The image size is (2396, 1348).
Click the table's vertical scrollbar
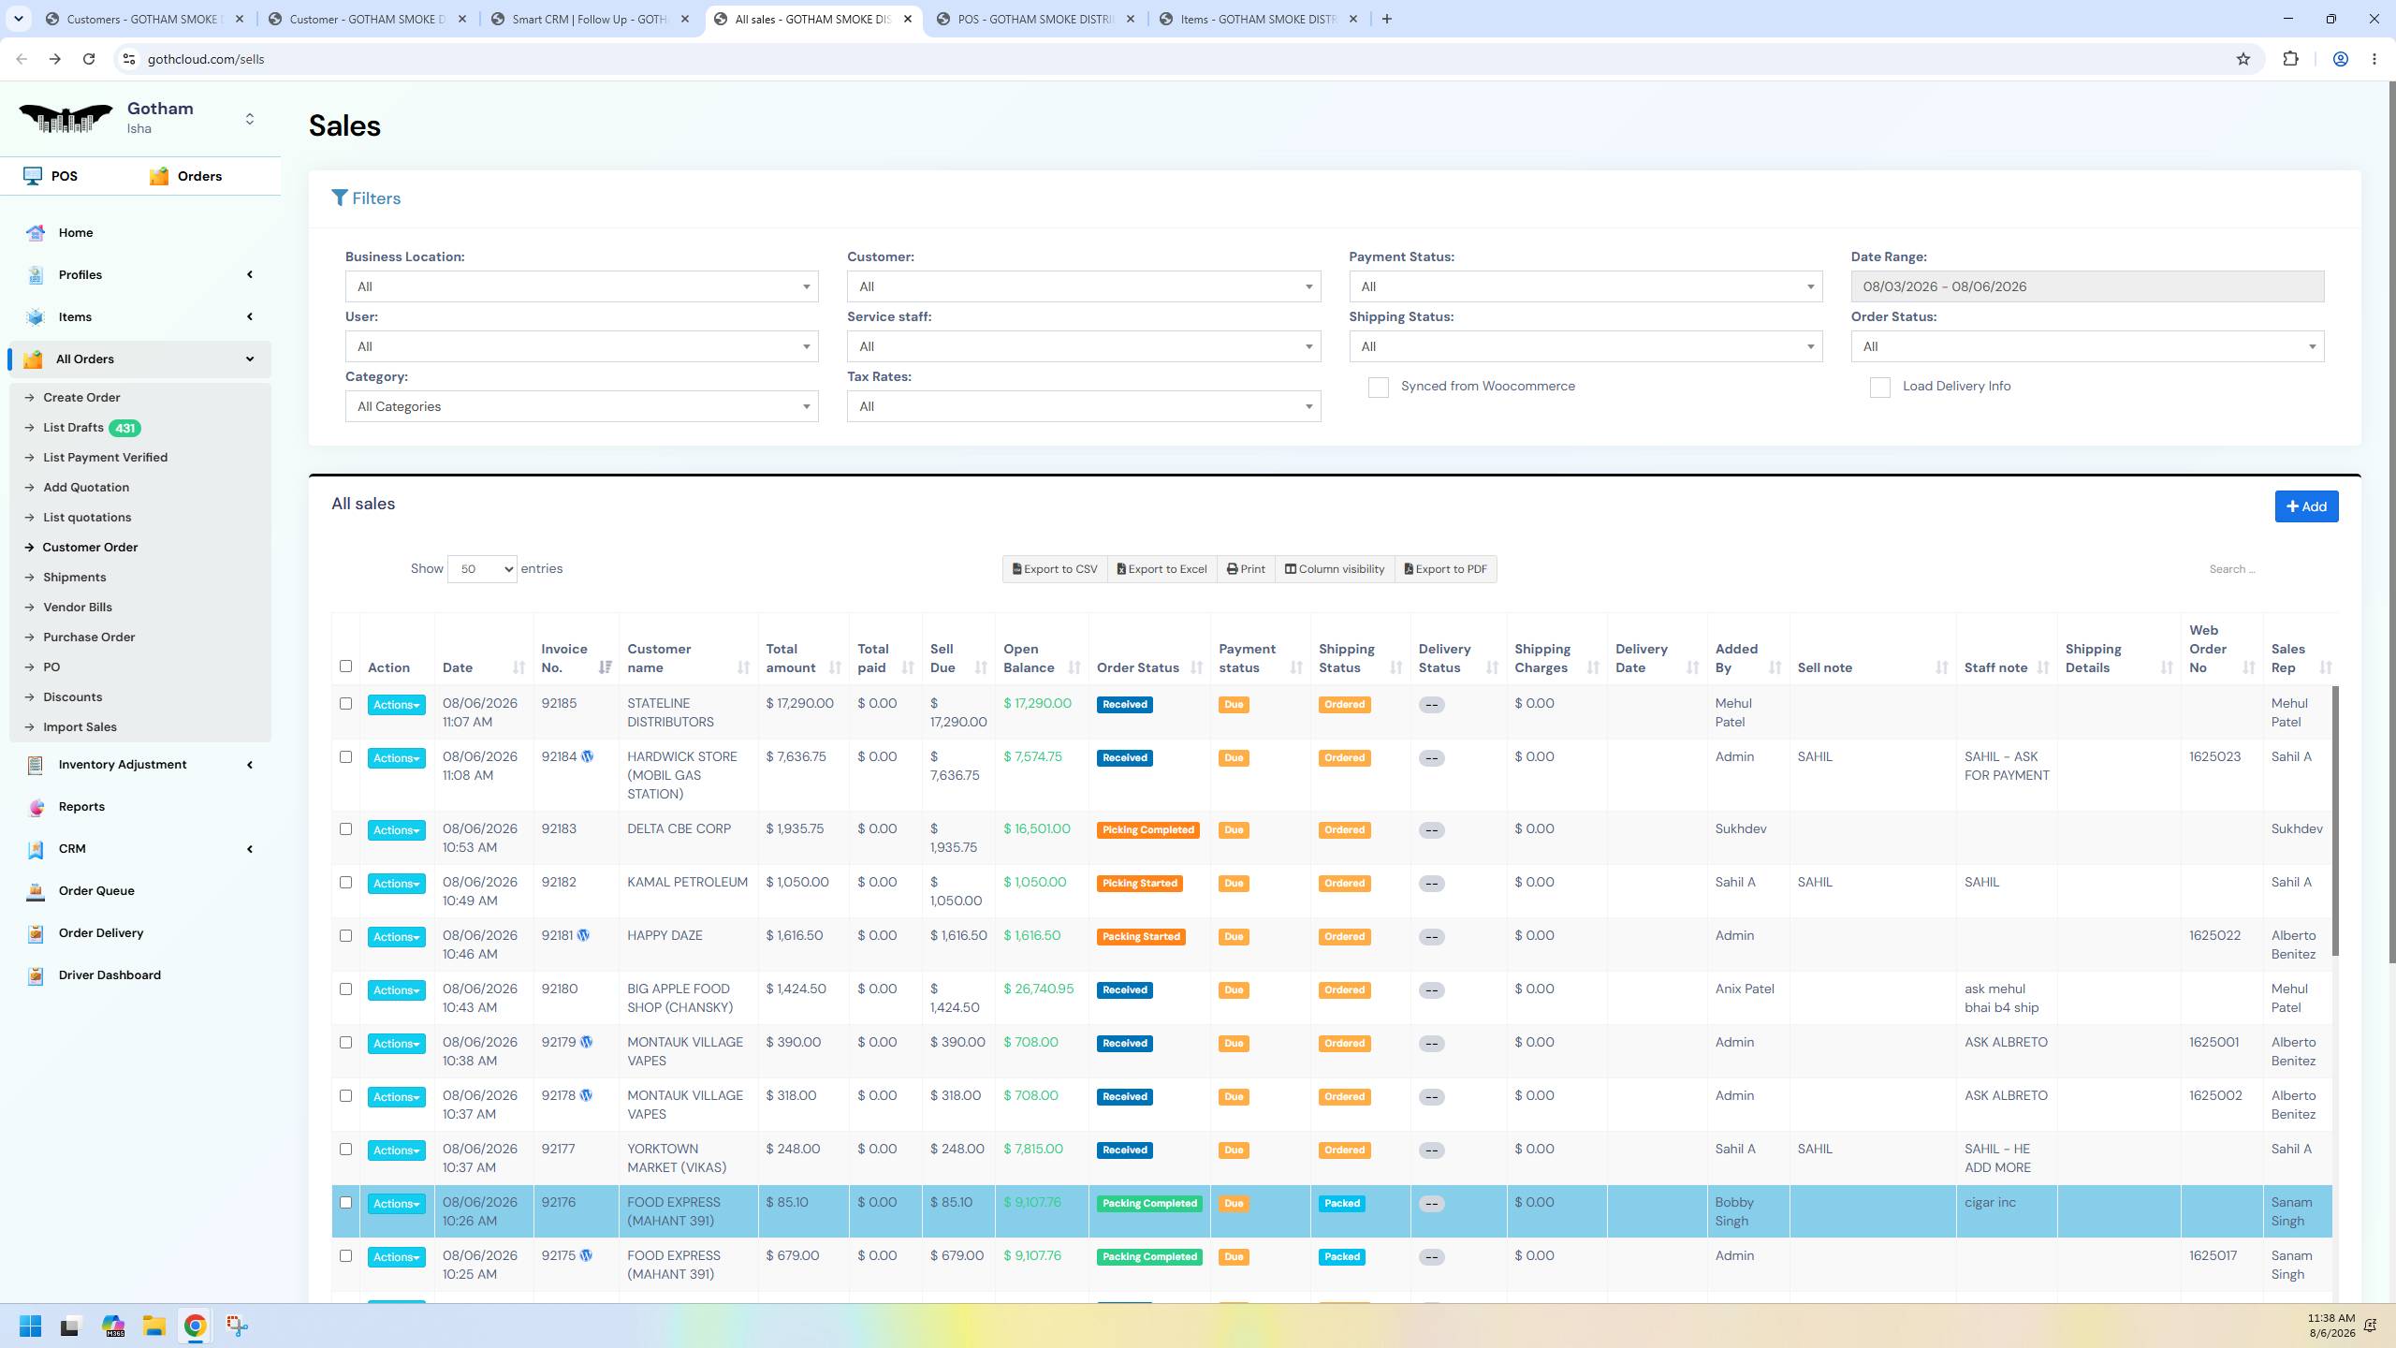(2335, 821)
